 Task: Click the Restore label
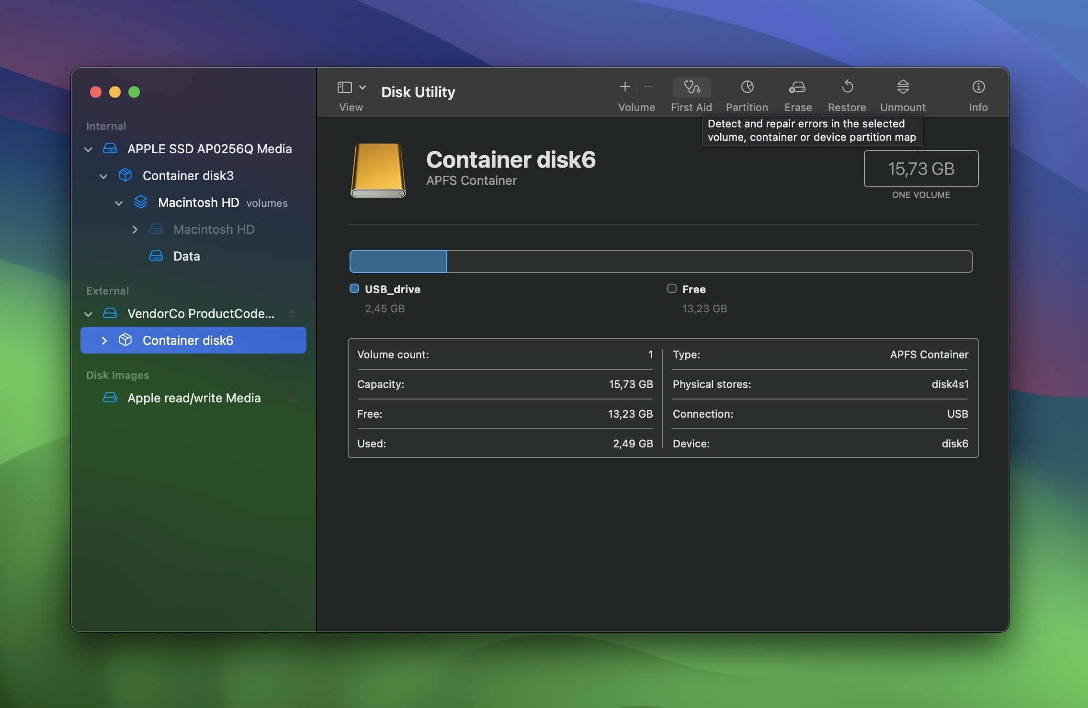pos(847,107)
